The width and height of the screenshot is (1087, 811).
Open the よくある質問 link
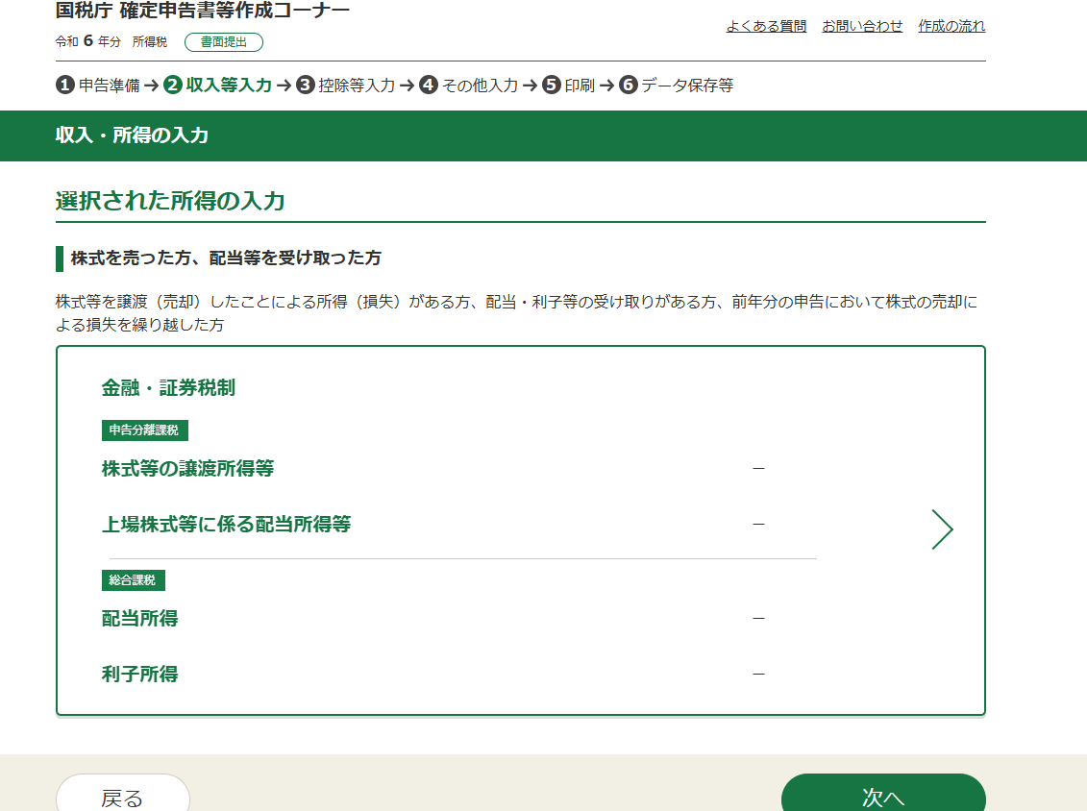coord(766,26)
